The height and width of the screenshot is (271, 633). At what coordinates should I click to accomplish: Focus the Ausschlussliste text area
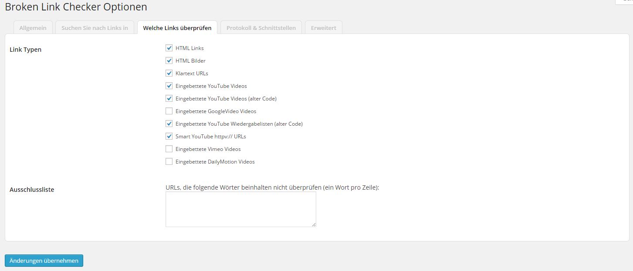241,209
